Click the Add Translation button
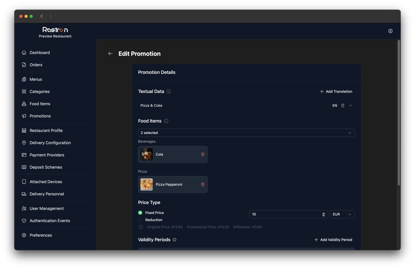Viewport: 415px width, 269px height. coord(336,91)
